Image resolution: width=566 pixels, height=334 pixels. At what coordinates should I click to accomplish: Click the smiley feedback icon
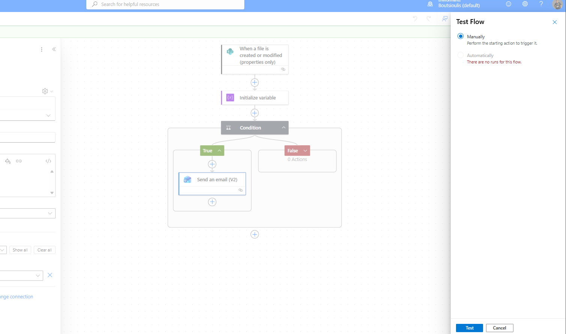pos(509,4)
